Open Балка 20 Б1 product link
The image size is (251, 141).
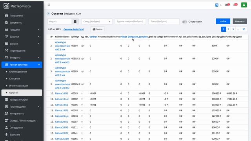click(62, 122)
